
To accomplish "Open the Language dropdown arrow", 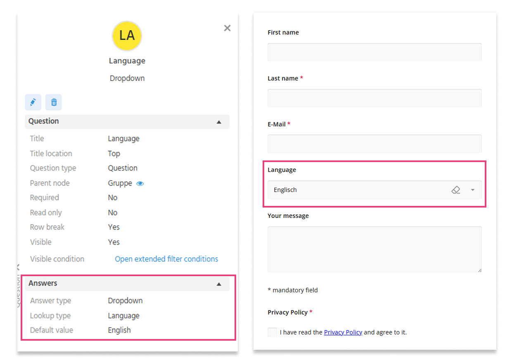I will (473, 190).
